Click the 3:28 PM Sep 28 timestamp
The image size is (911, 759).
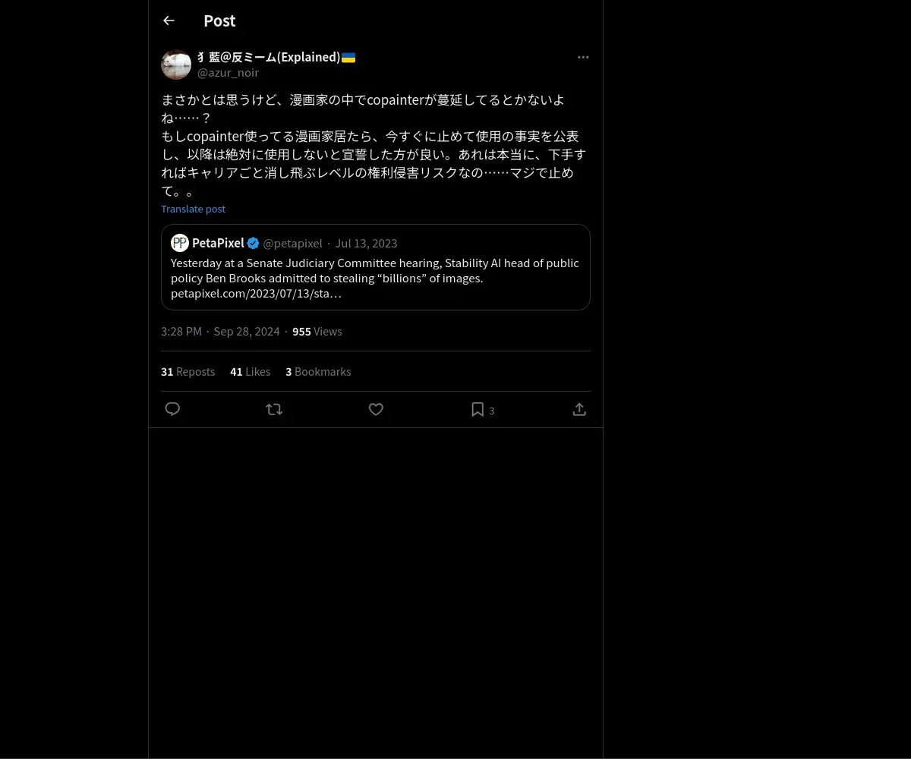[x=220, y=331]
